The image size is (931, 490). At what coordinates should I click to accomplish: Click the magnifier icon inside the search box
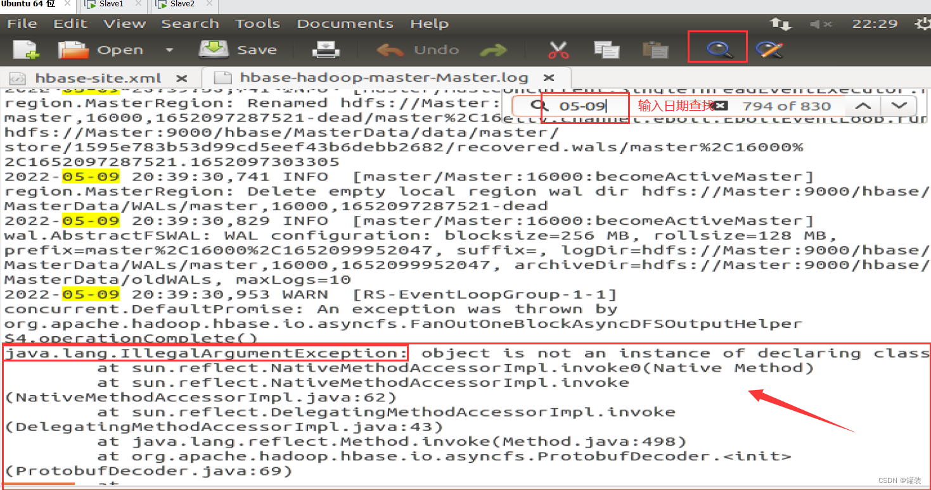(x=538, y=106)
